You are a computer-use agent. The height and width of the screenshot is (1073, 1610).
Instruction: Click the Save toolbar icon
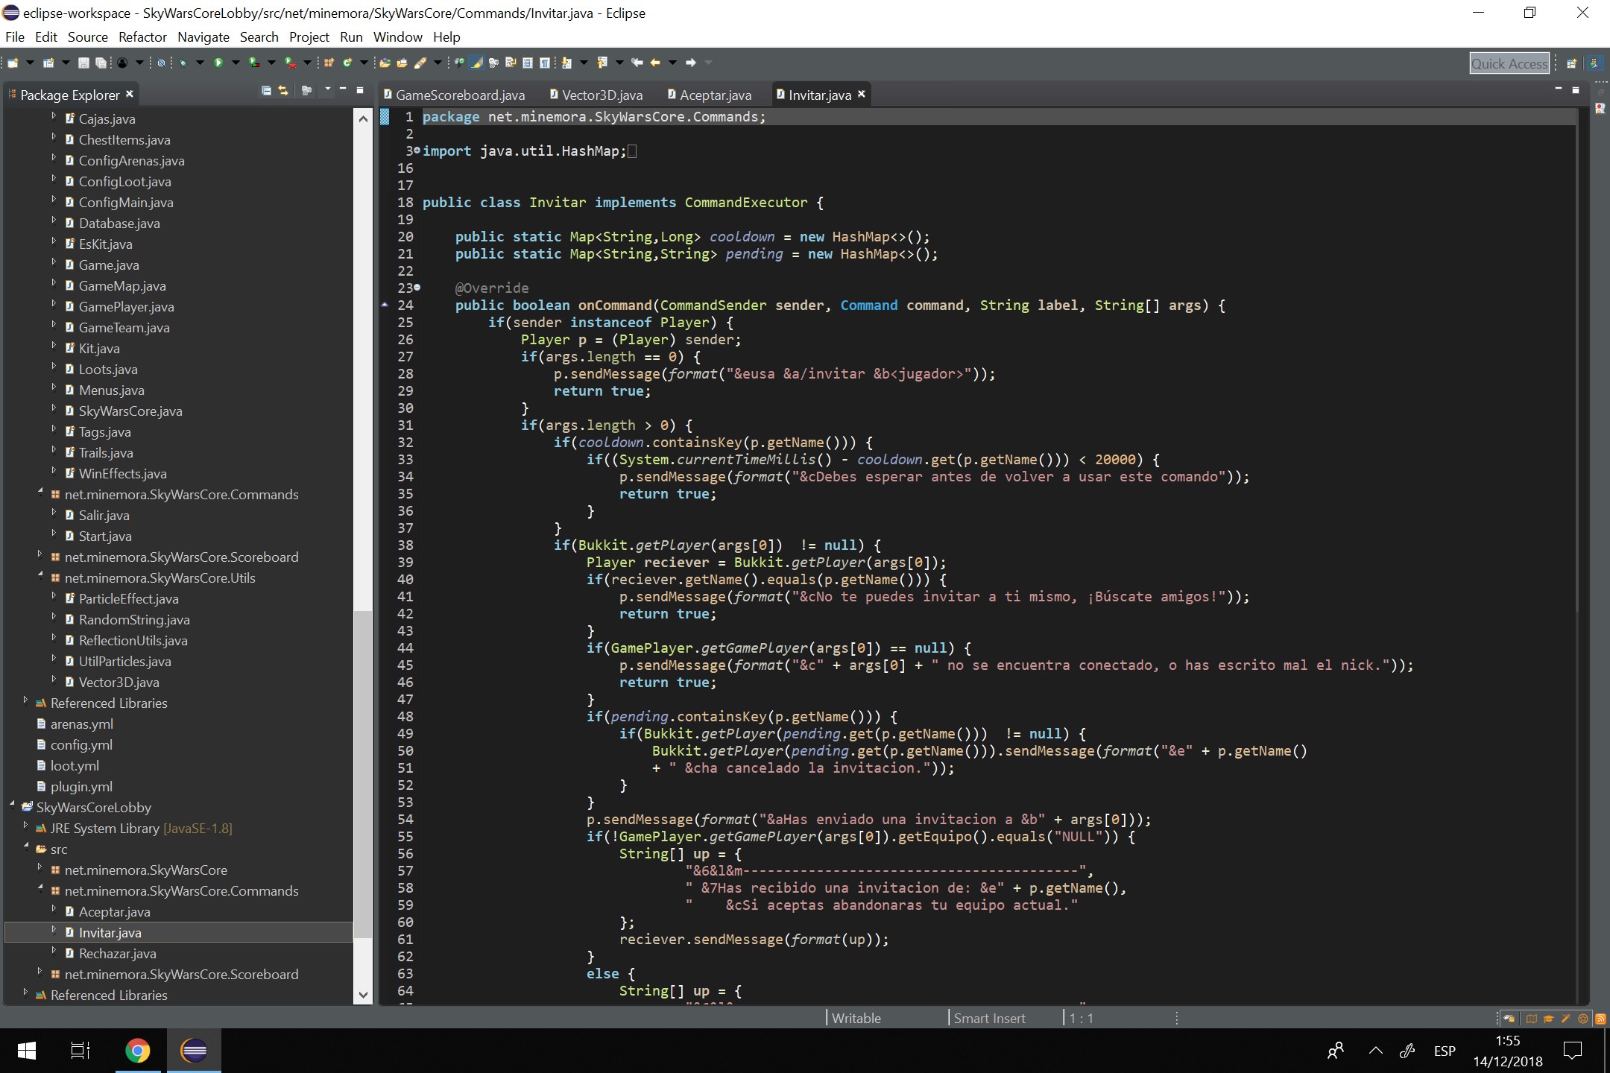point(83,63)
